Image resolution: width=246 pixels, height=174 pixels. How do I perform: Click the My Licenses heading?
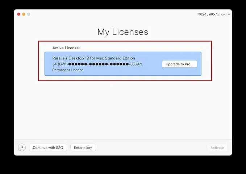click(123, 32)
